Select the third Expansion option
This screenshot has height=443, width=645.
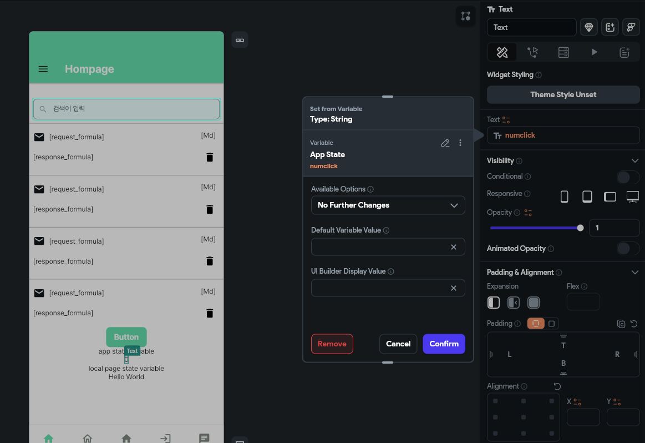tap(534, 303)
